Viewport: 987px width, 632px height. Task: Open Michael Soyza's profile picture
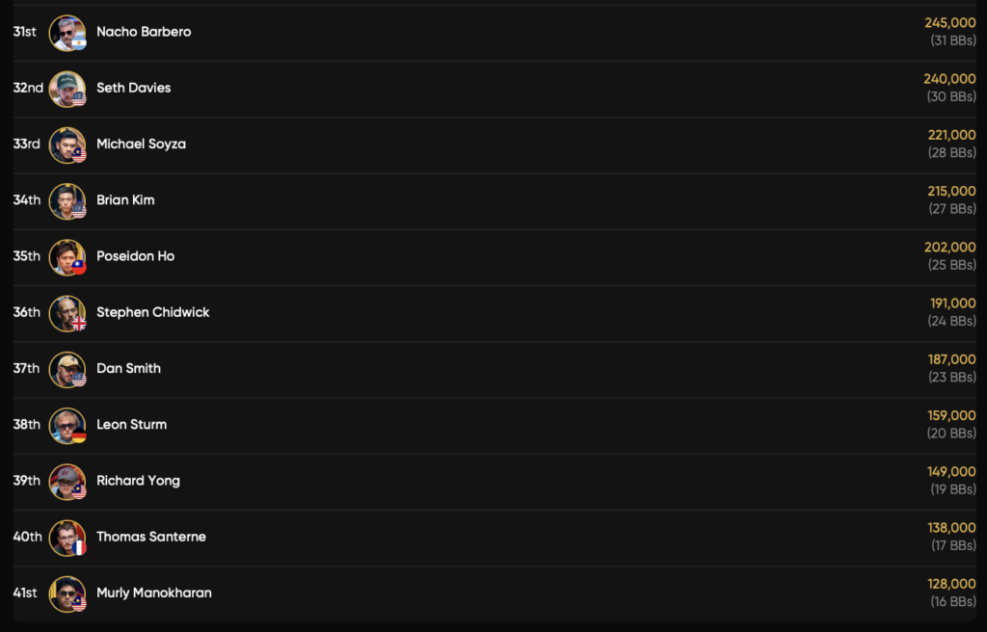click(67, 145)
